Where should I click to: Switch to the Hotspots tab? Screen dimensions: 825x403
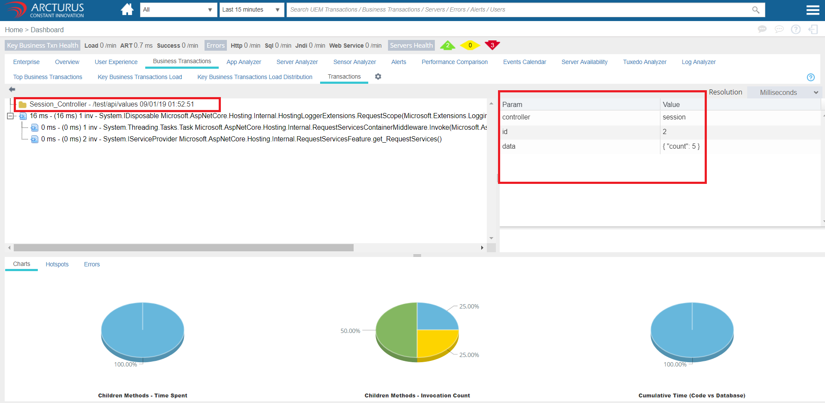(x=57, y=264)
